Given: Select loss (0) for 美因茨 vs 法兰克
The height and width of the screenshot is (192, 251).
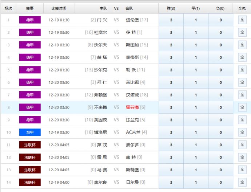Looking at the screenshot, I should 220,120.
